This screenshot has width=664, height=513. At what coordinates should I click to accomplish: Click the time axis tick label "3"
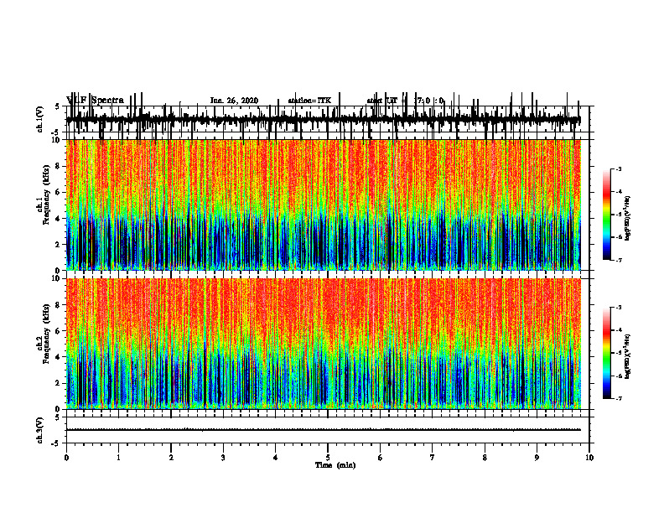coord(223,458)
